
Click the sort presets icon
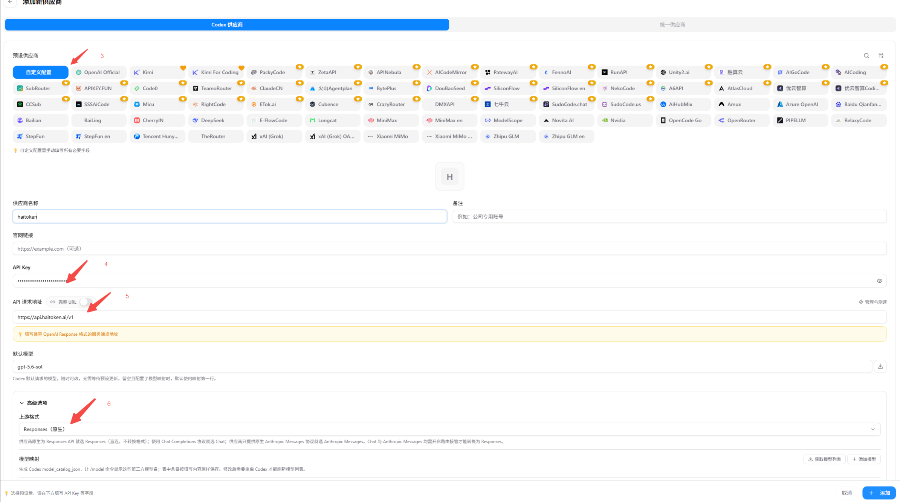pos(881,56)
